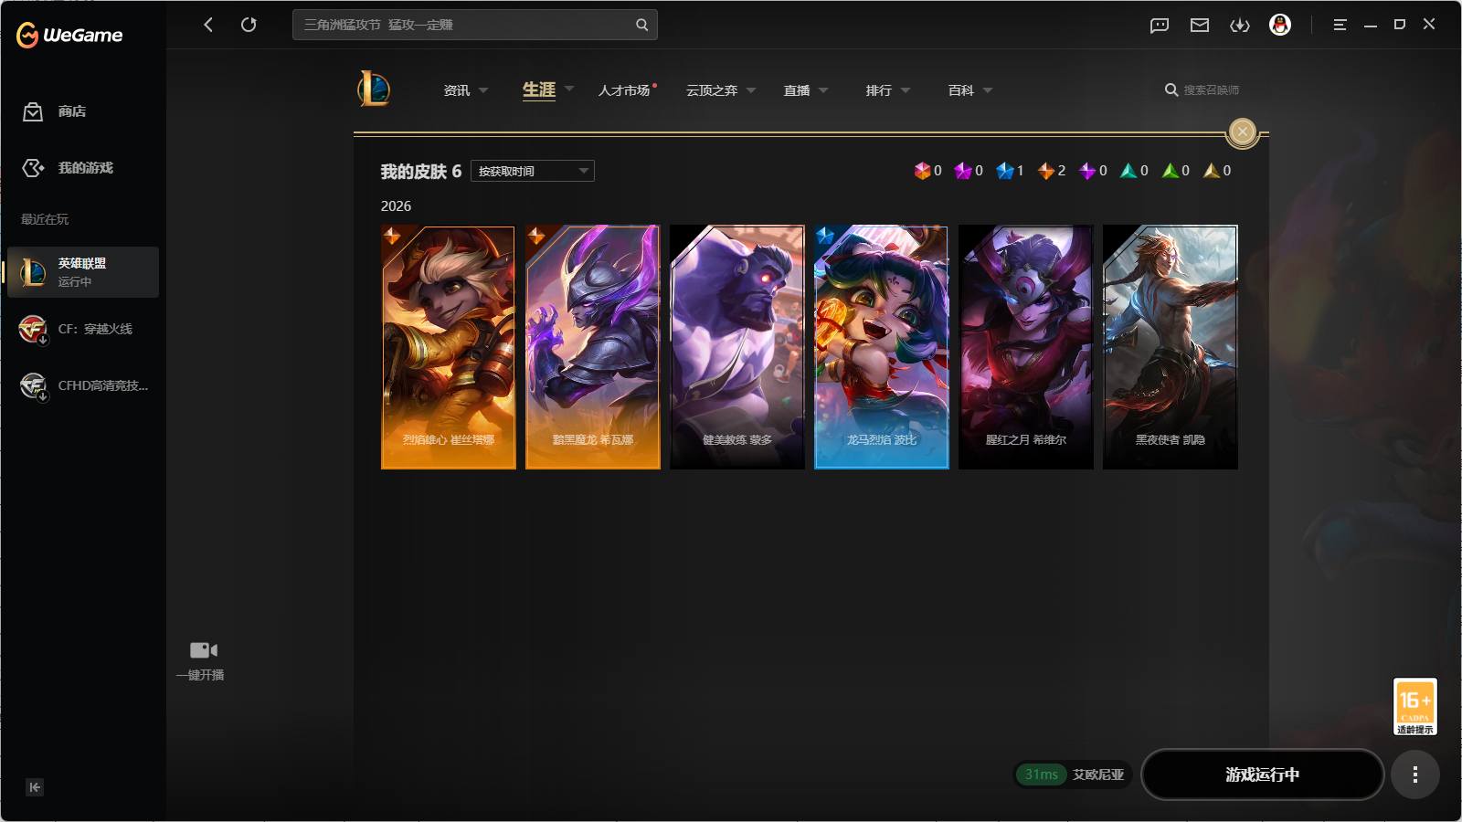Open the 资讯 menu
Screen dimensions: 1462x822
(x=457, y=90)
